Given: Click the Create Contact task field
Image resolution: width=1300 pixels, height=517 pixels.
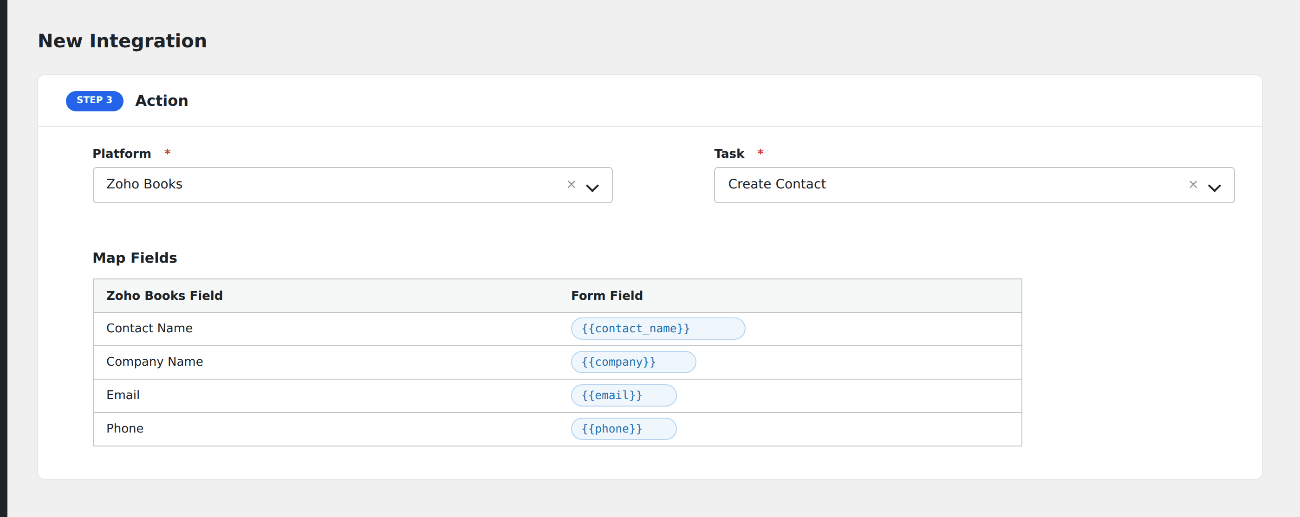Looking at the screenshot, I should [974, 185].
